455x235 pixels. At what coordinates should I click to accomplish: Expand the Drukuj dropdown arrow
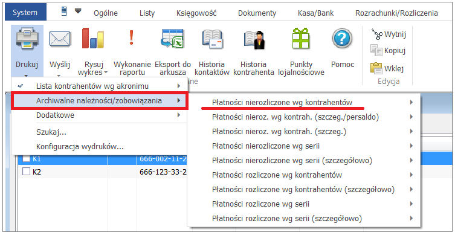tap(26, 76)
